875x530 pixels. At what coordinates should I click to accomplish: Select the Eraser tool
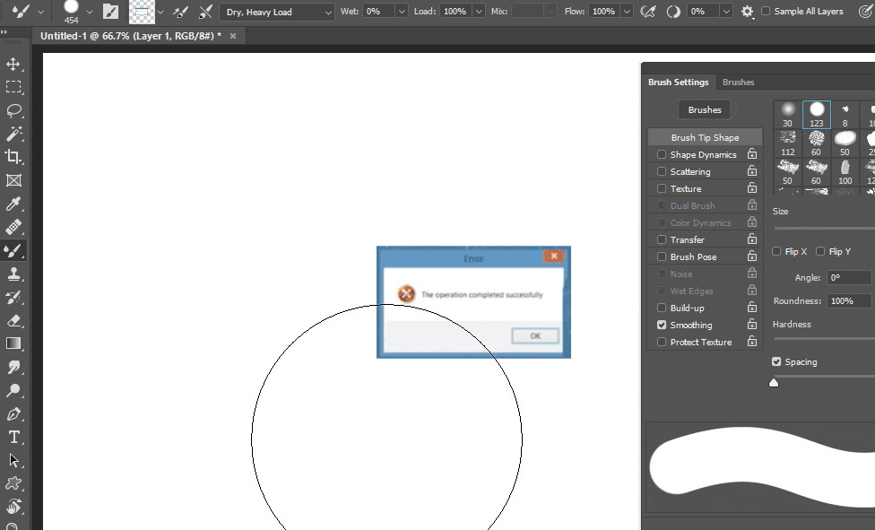(13, 320)
